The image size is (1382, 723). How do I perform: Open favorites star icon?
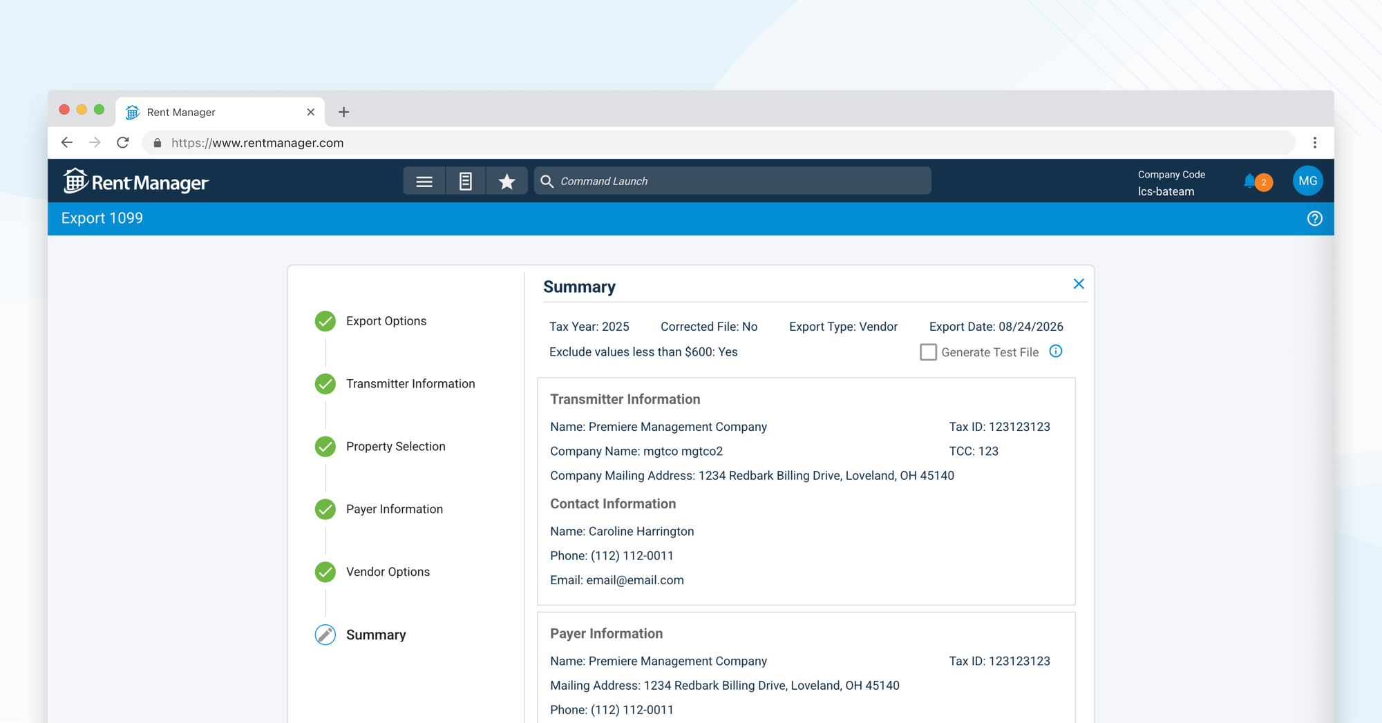[507, 181]
